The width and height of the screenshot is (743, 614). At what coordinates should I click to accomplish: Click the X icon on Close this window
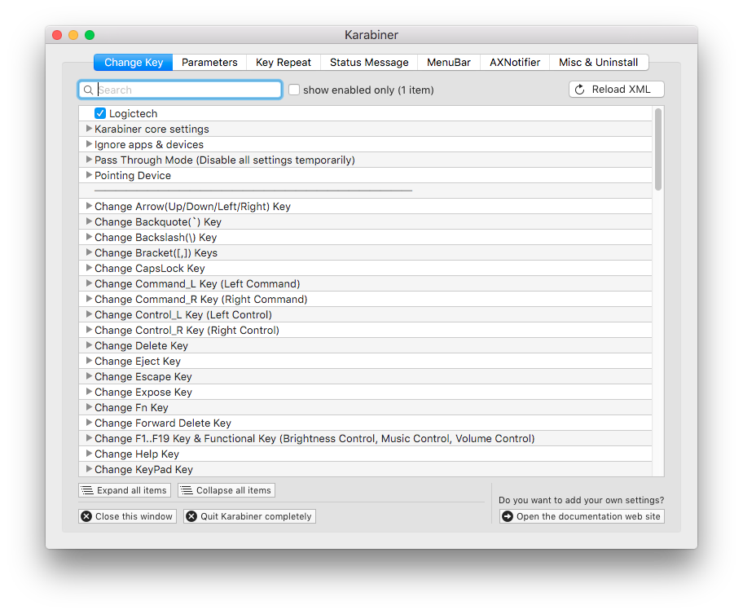(x=86, y=516)
